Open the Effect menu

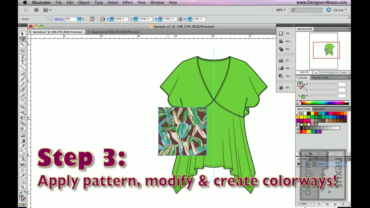127,3
